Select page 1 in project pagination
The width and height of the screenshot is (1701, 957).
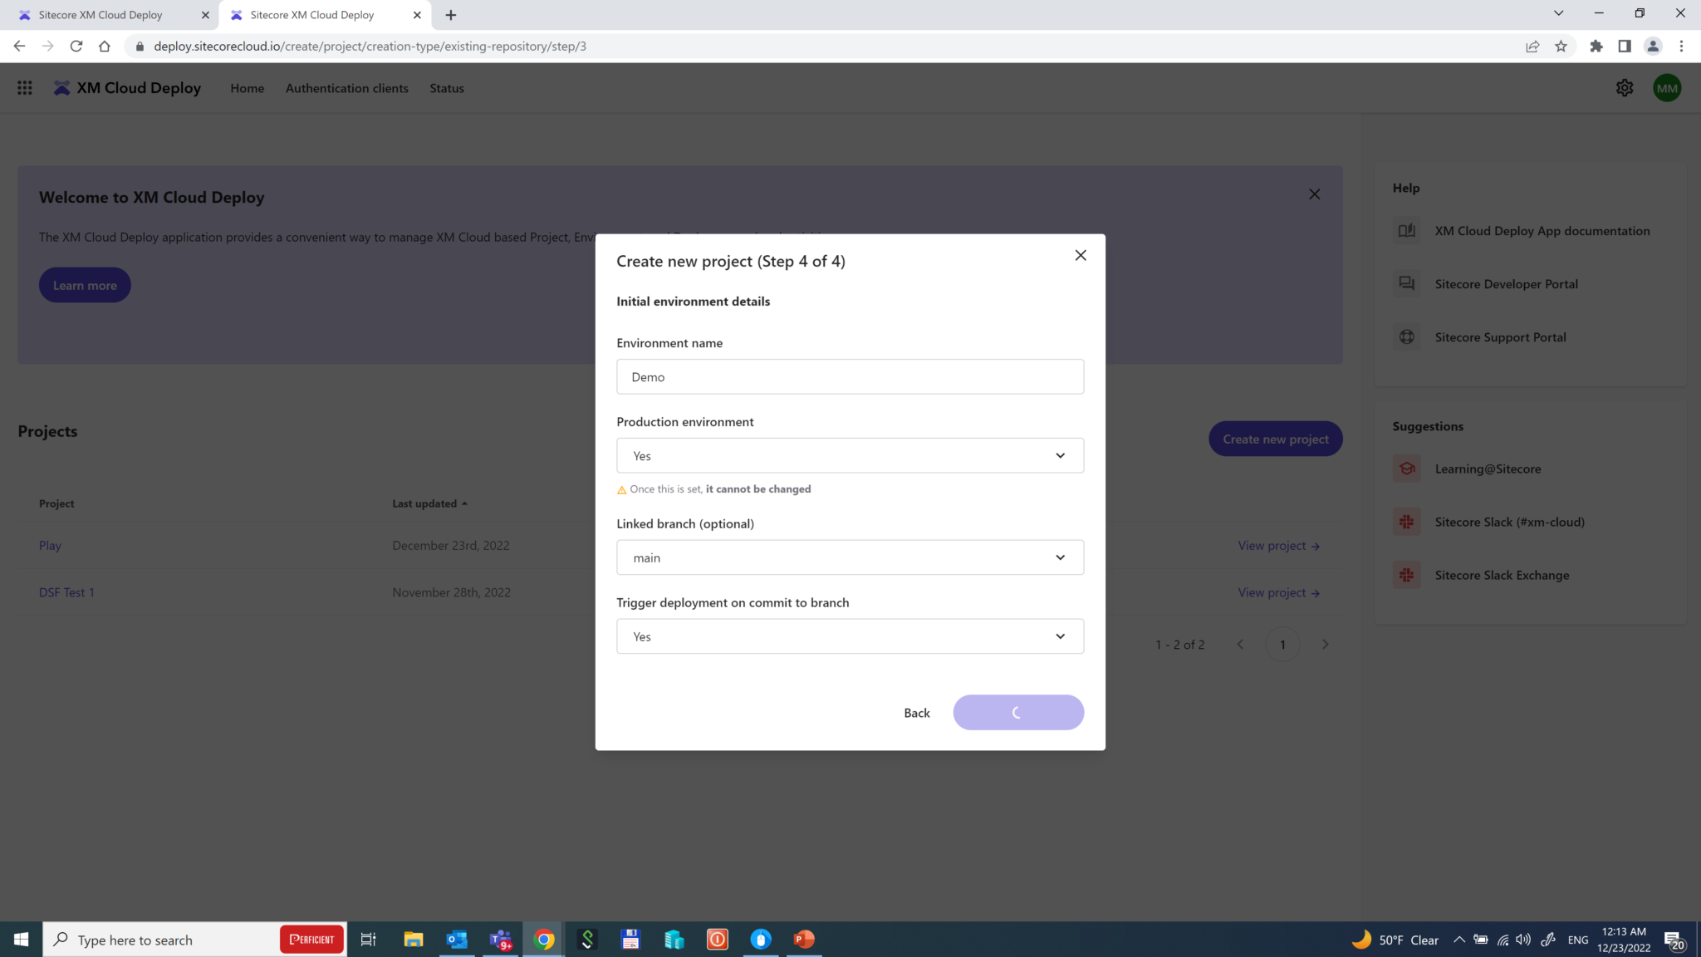coord(1283,644)
